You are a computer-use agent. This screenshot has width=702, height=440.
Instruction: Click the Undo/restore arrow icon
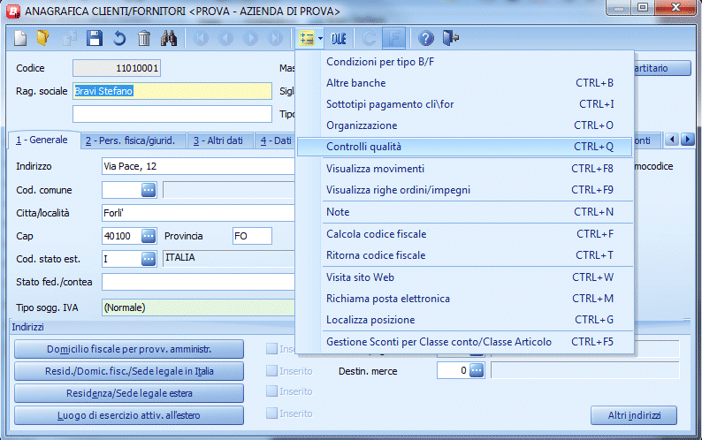pyautogui.click(x=119, y=39)
